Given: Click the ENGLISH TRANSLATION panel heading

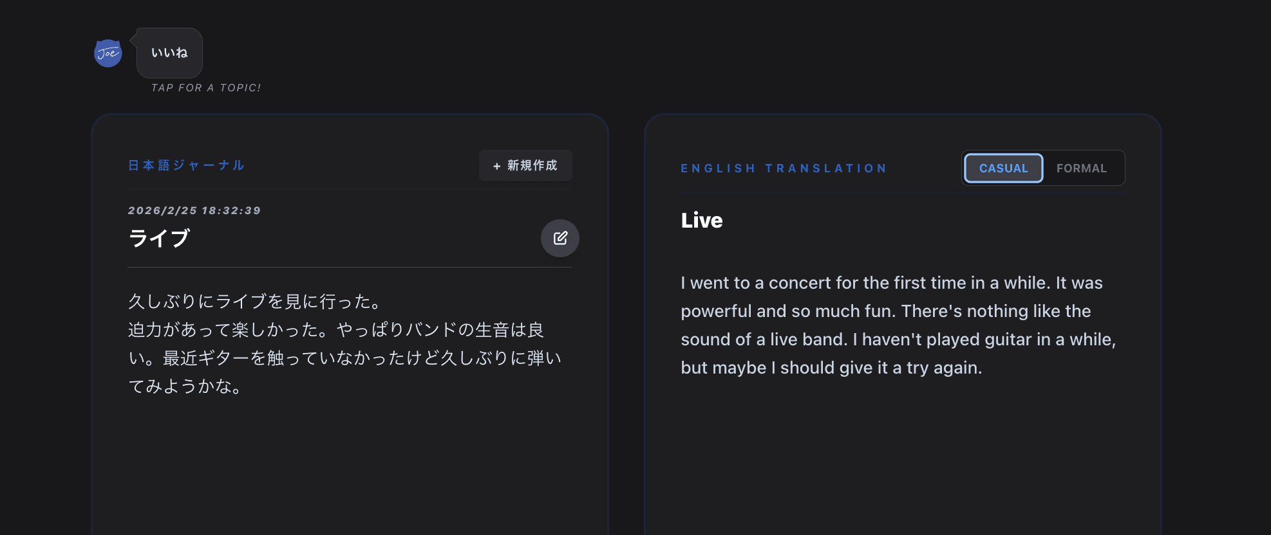Looking at the screenshot, I should [x=783, y=168].
